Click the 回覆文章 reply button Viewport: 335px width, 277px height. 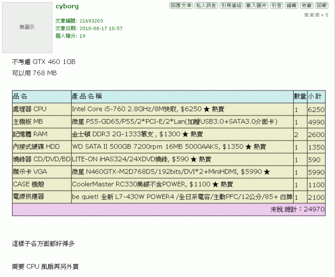tap(181, 6)
